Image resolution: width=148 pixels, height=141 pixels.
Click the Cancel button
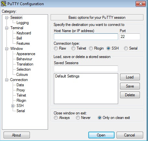point(129,135)
